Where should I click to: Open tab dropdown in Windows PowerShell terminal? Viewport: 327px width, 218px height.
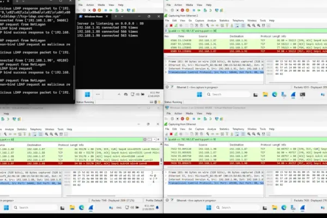click(122, 16)
